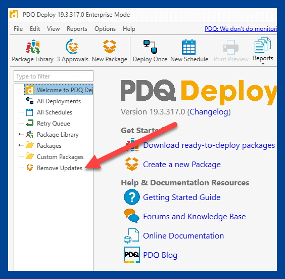Screen dimensions: 285x279
Task: Open the Options menu
Action: point(105,29)
